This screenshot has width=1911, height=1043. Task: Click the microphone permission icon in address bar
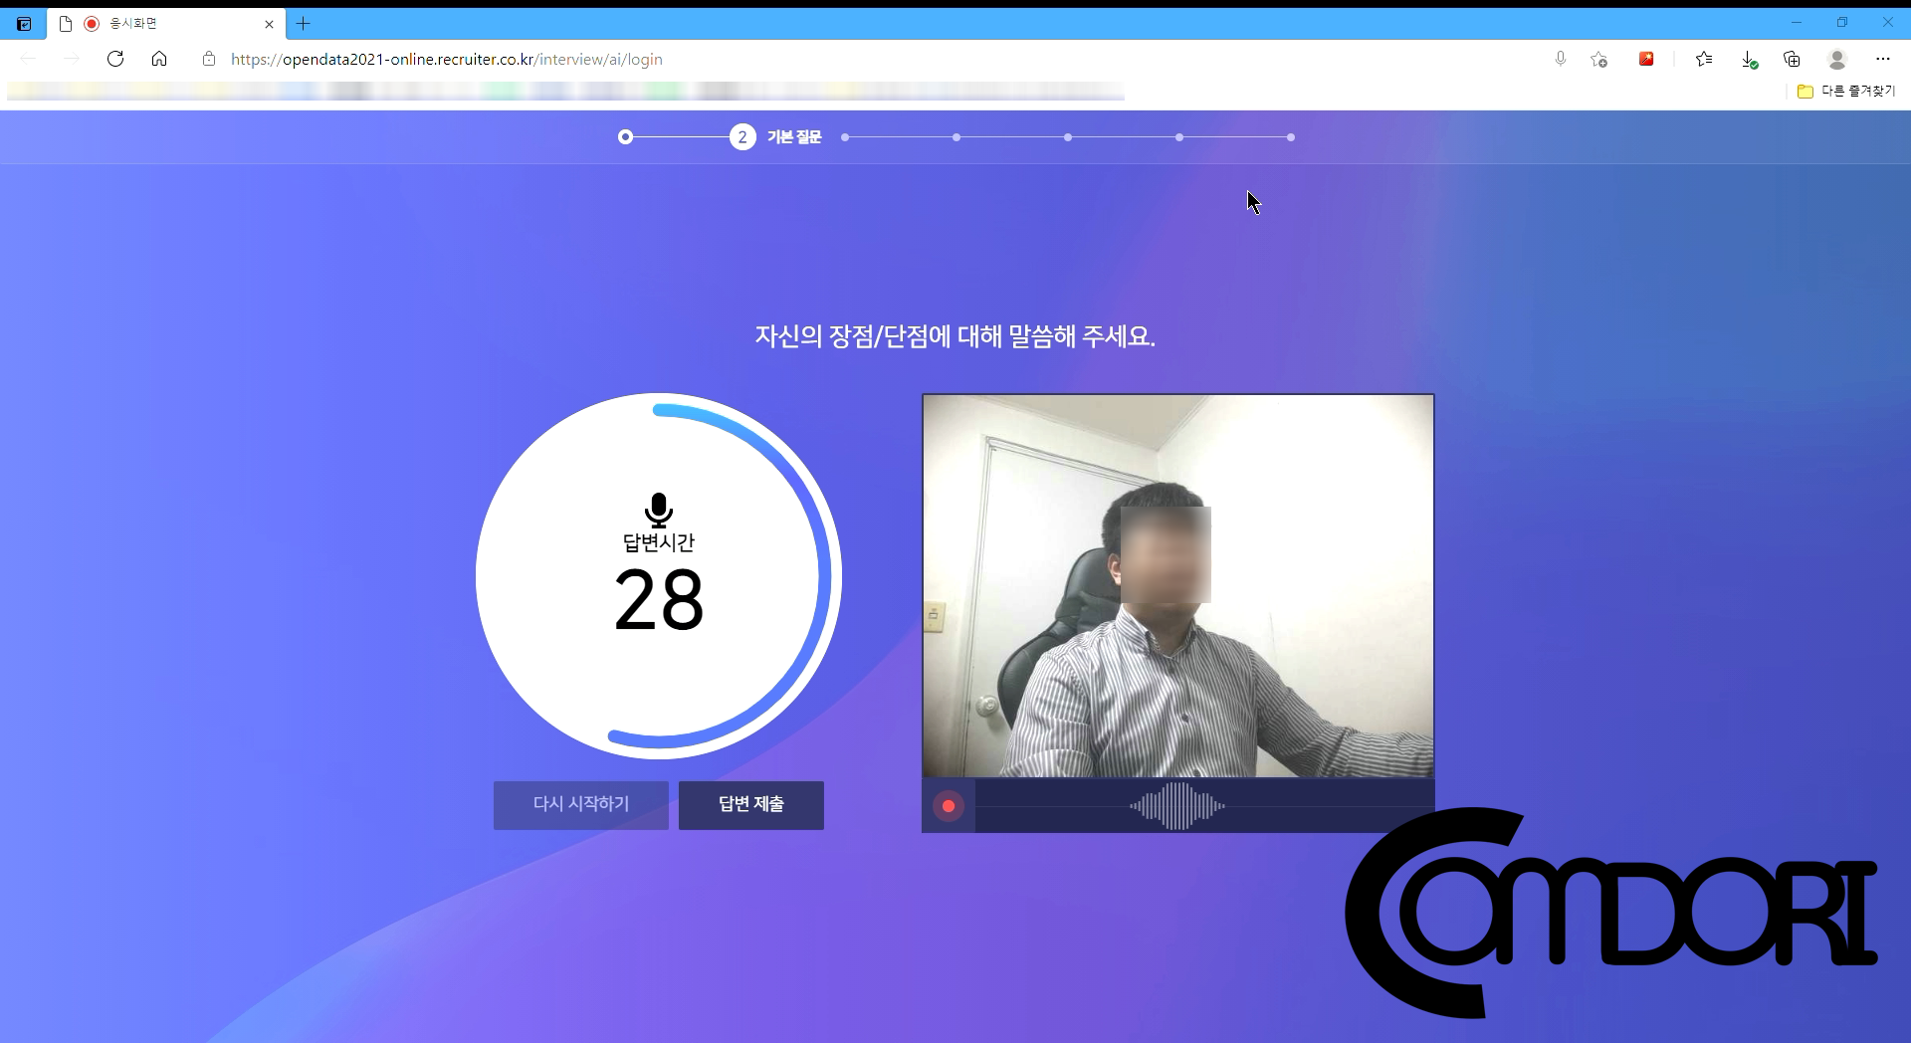click(1561, 59)
